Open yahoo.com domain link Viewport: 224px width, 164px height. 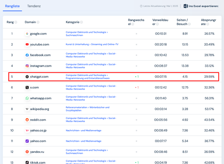38,141
